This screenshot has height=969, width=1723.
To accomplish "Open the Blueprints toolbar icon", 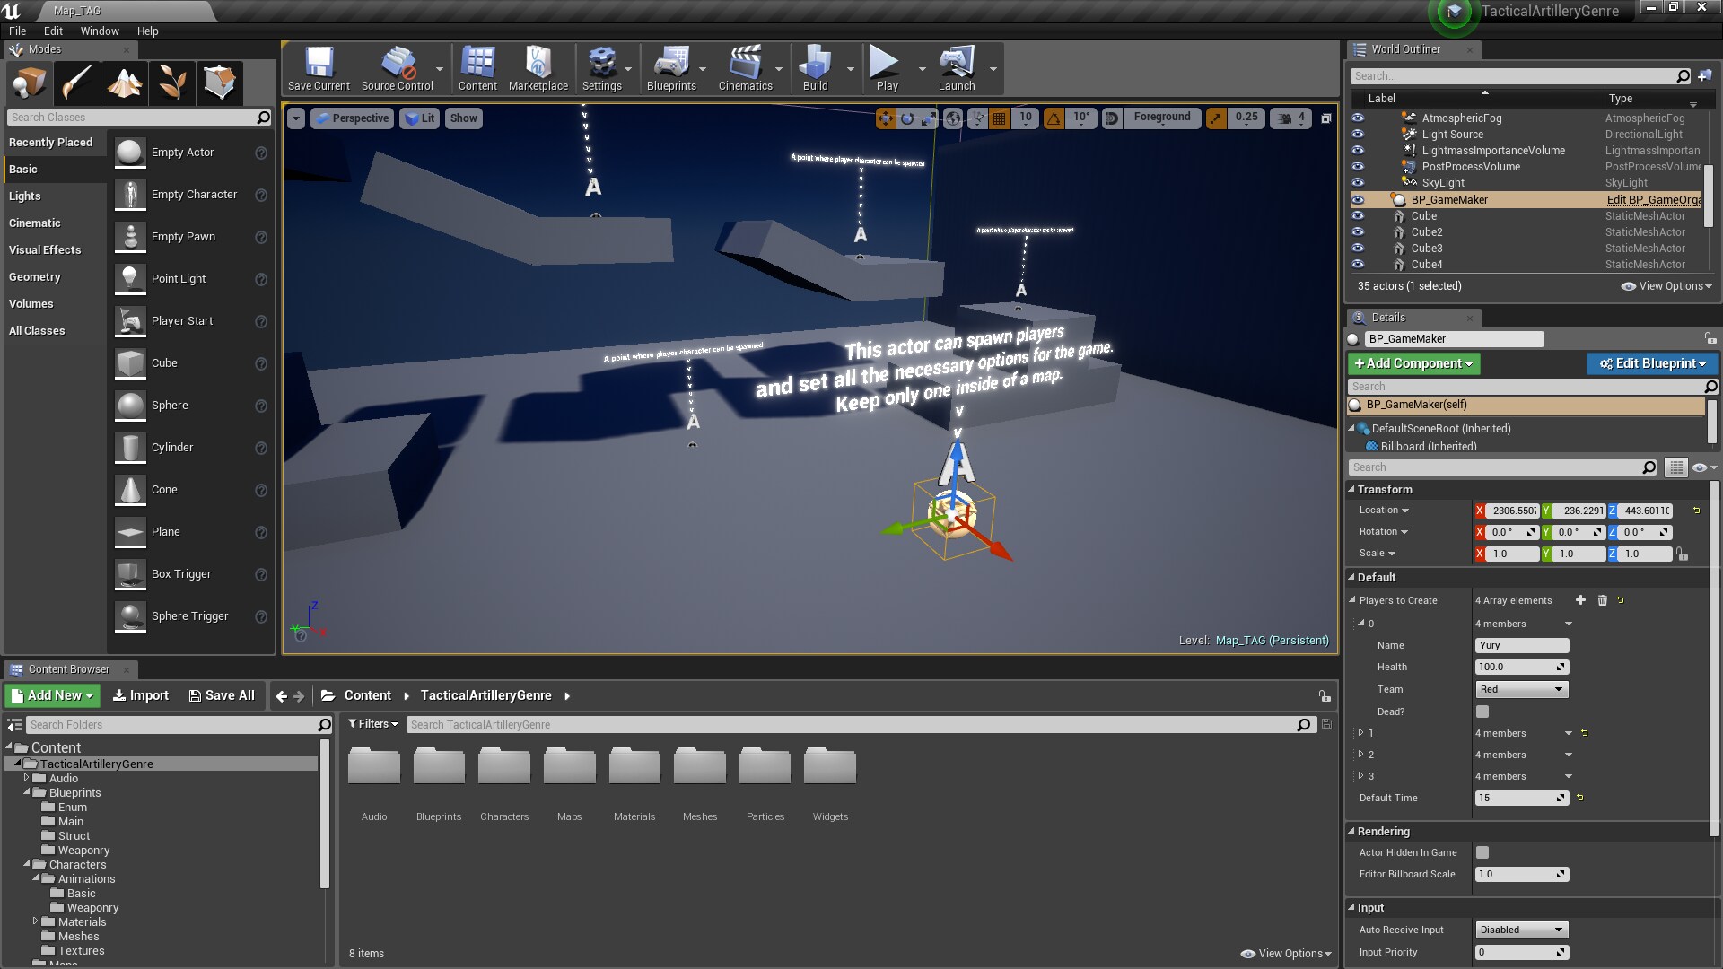I will click(x=670, y=68).
